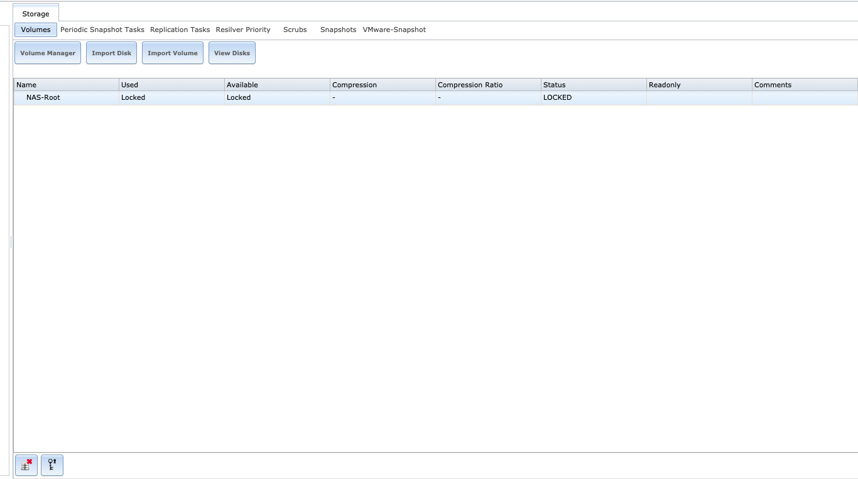Open Resilver Priority tab
Image resolution: width=858 pixels, height=479 pixels.
243,30
